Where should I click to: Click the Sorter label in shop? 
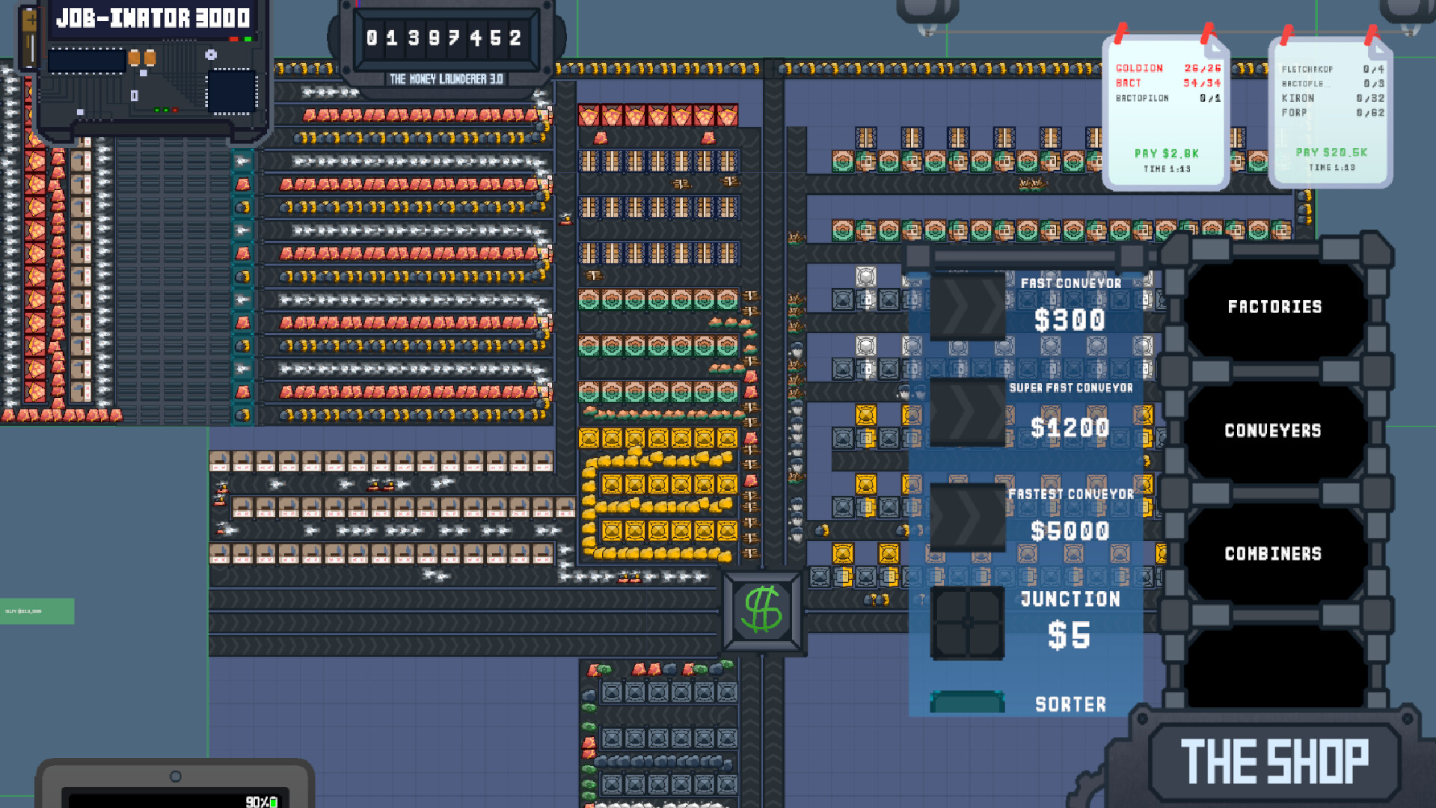[1070, 704]
